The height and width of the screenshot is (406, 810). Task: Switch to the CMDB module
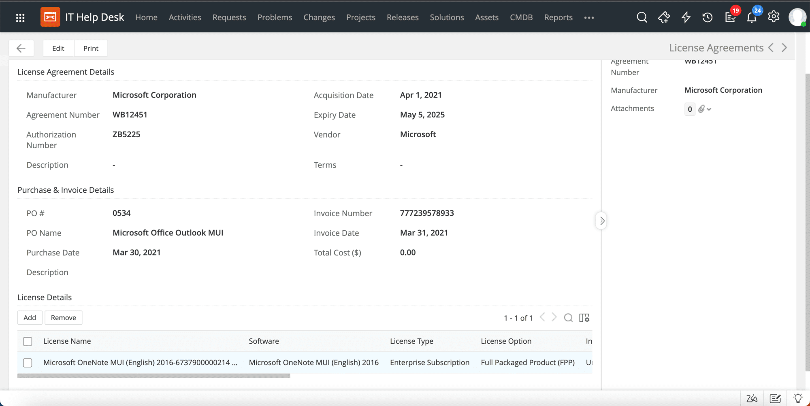pyautogui.click(x=521, y=17)
